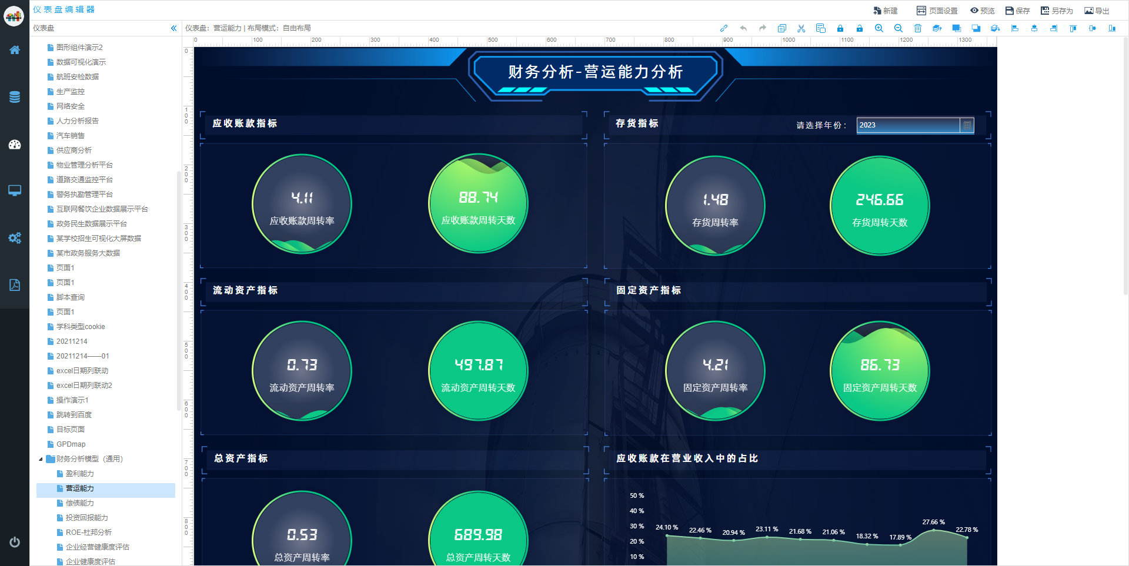
Task: Open the settings gears sidebar icon
Action: tap(15, 238)
